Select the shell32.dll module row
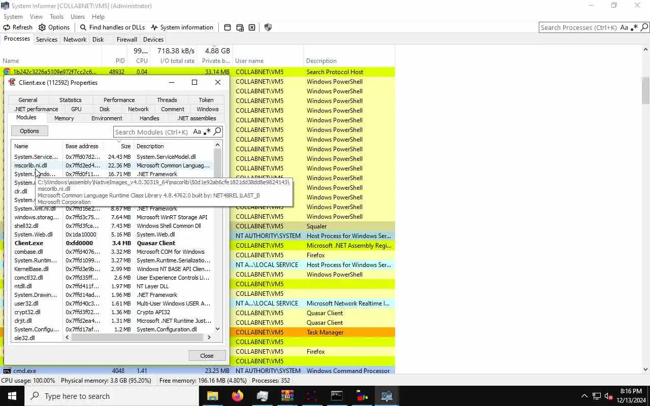 112,226
